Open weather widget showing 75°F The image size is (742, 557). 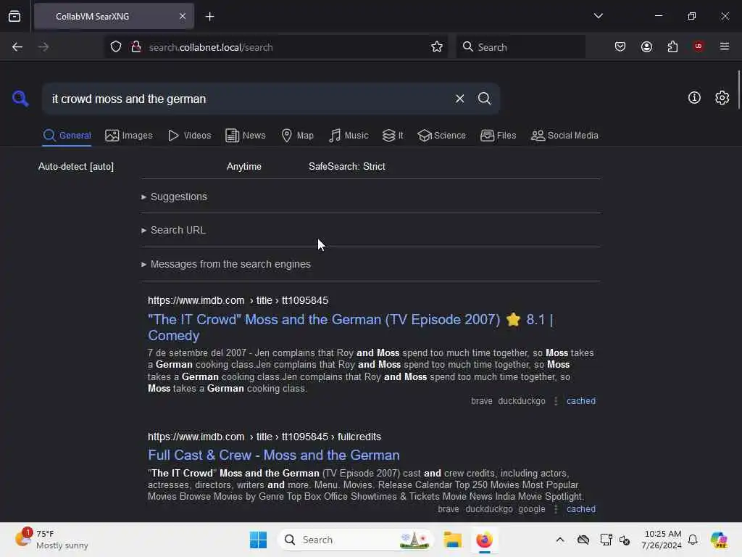pyautogui.click(x=51, y=540)
